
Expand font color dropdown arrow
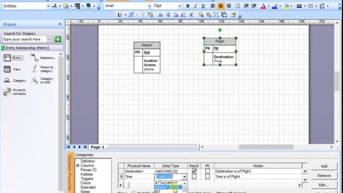[x=269, y=6]
